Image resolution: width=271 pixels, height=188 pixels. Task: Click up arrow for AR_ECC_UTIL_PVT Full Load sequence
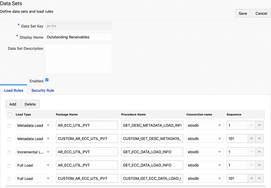(x=259, y=165)
